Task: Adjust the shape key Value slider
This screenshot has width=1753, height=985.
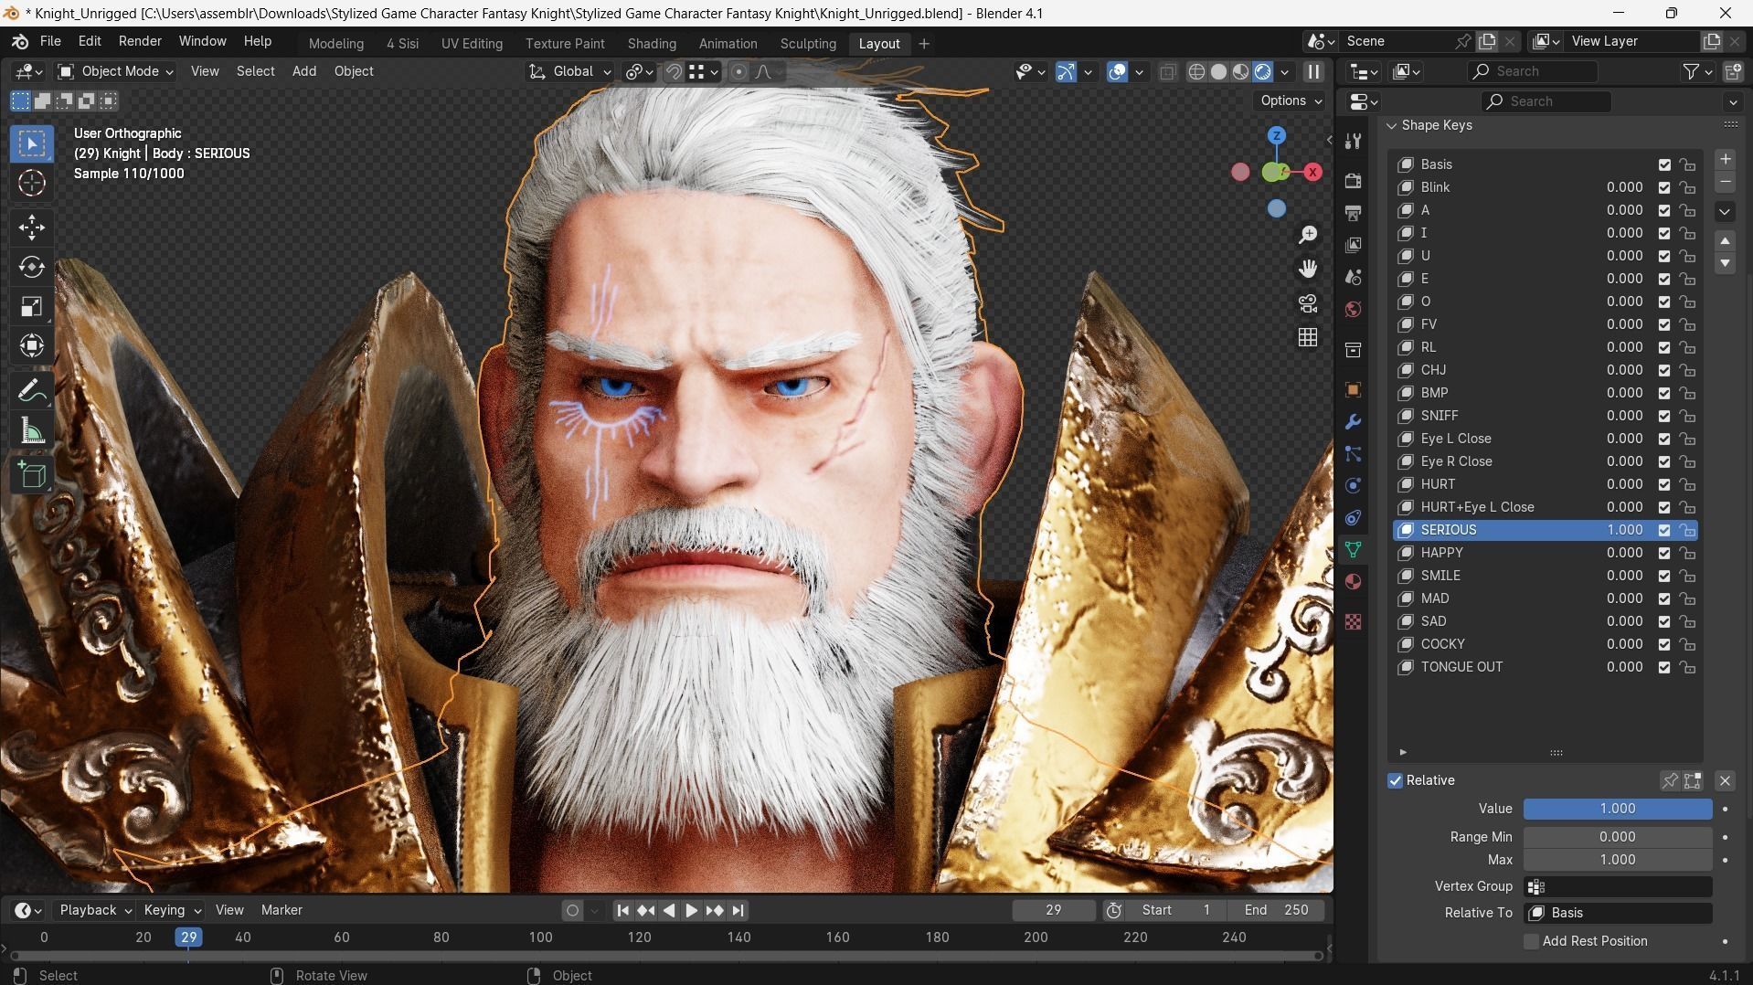Action: pyautogui.click(x=1618, y=809)
